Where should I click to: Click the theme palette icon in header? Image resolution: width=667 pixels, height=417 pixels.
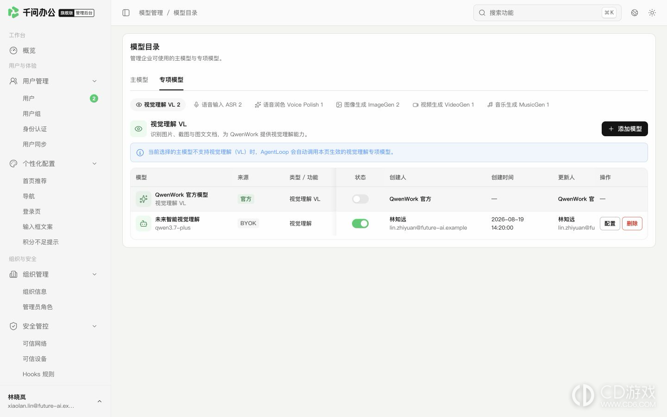(x=635, y=13)
